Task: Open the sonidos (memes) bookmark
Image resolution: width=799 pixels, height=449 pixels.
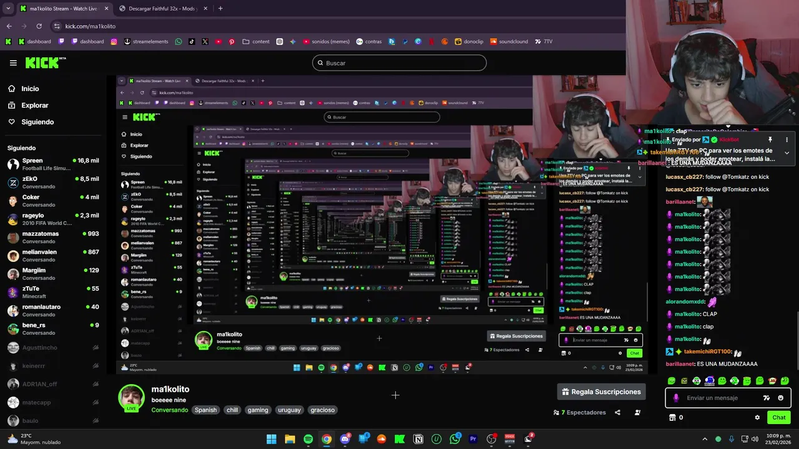Action: click(x=326, y=42)
